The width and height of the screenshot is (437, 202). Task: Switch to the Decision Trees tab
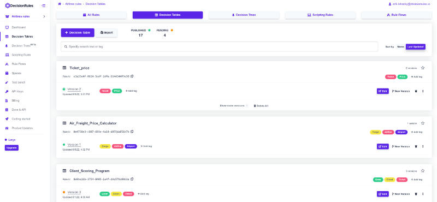tap(244, 15)
